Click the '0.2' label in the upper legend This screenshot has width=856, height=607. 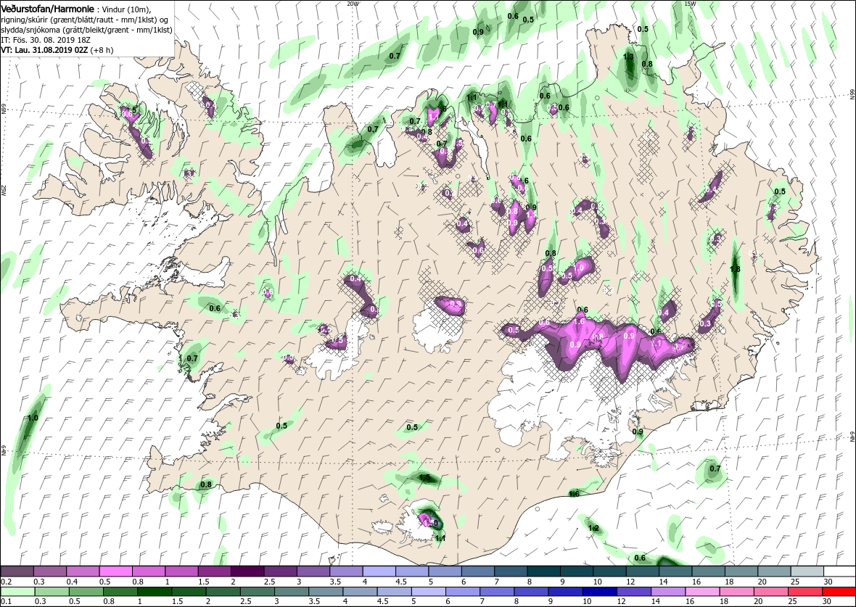coord(6,582)
